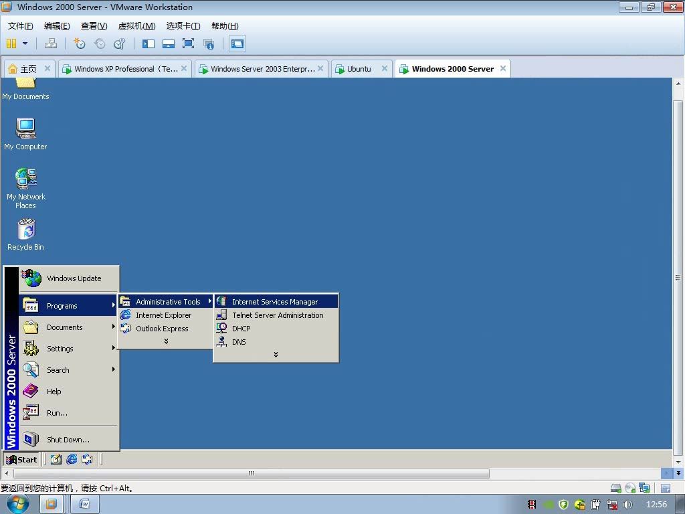Select the Recycle Bin desktop icon
The width and height of the screenshot is (685, 514).
(x=26, y=234)
